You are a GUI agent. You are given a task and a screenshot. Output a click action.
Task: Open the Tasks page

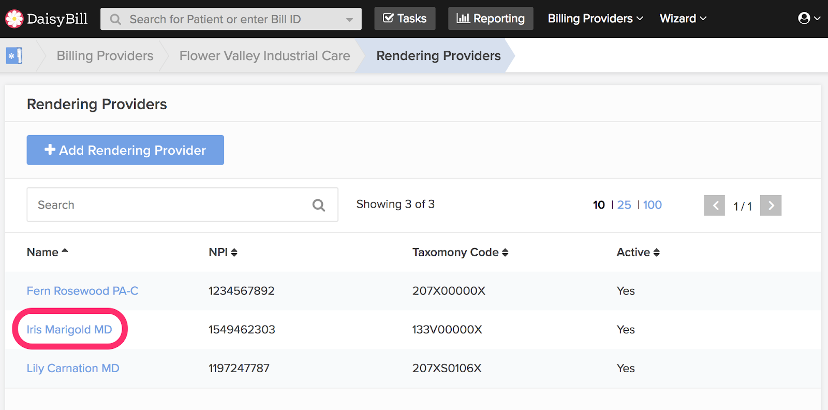point(405,19)
